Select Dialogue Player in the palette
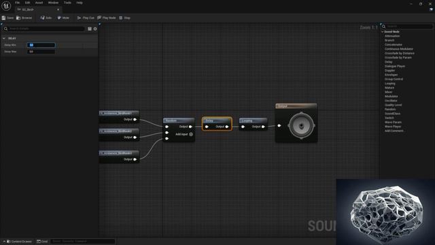 pos(394,66)
